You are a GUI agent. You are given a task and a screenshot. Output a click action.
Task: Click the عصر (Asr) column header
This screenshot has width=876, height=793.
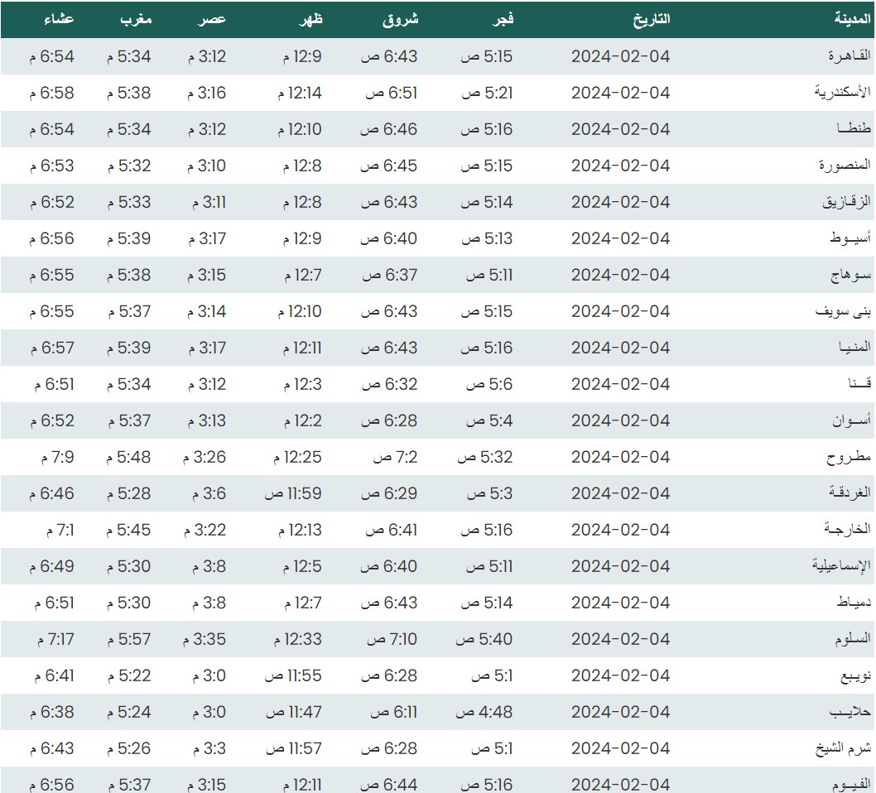tap(211, 20)
